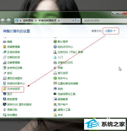Open the 区域和语言 link text

point(13,52)
